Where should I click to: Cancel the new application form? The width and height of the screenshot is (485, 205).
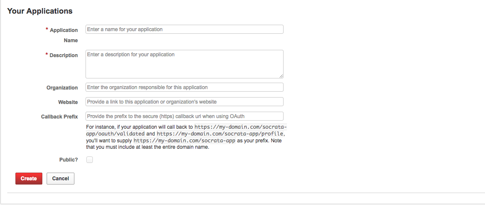[61, 179]
